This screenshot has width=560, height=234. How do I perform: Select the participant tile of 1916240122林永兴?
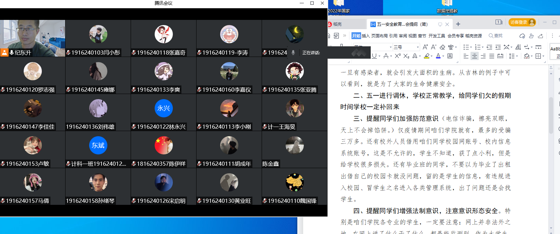tap(164, 112)
